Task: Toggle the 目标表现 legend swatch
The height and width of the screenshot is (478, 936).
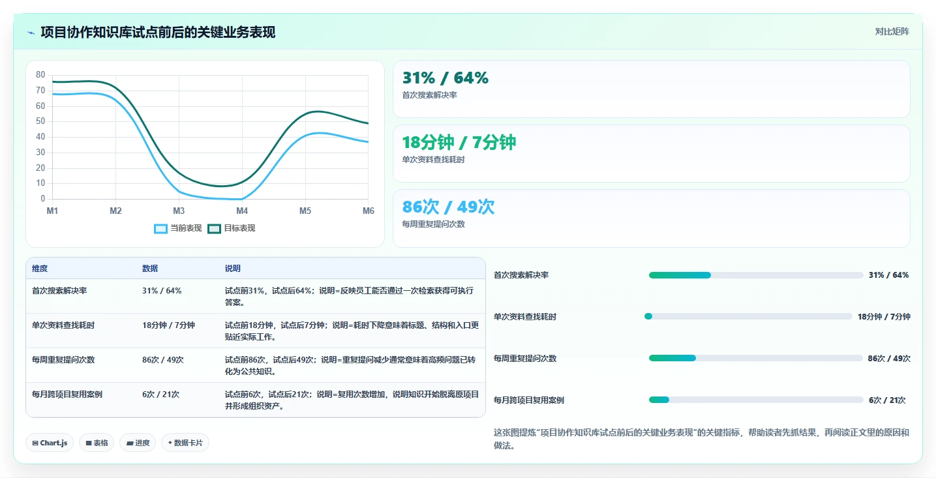Action: pos(214,228)
